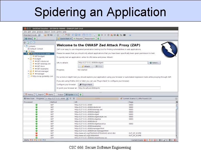201x151 pixels.
Task: Open the File menu
Action: click(x=25, y=32)
